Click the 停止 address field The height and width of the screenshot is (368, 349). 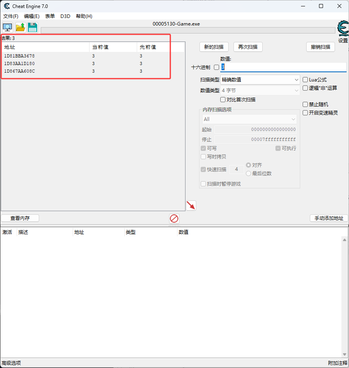click(255, 139)
